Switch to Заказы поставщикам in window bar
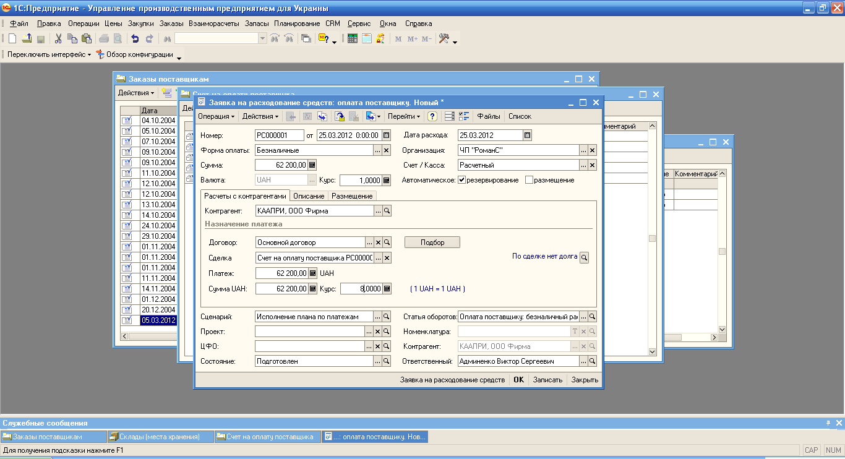The image size is (845, 459). (53, 437)
